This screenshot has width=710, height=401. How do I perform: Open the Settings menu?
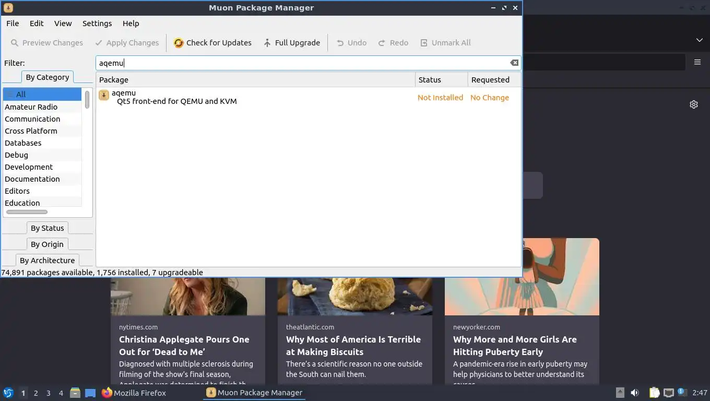(x=97, y=23)
